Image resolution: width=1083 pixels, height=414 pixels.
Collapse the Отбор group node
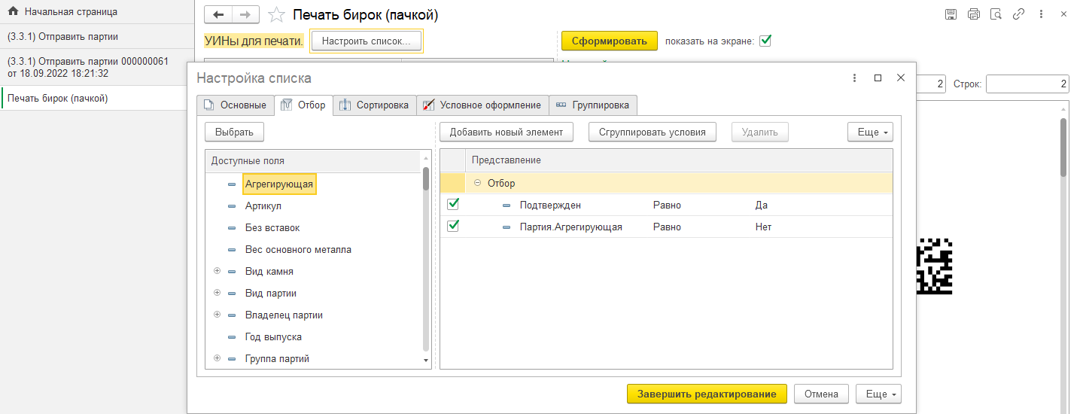tap(478, 183)
